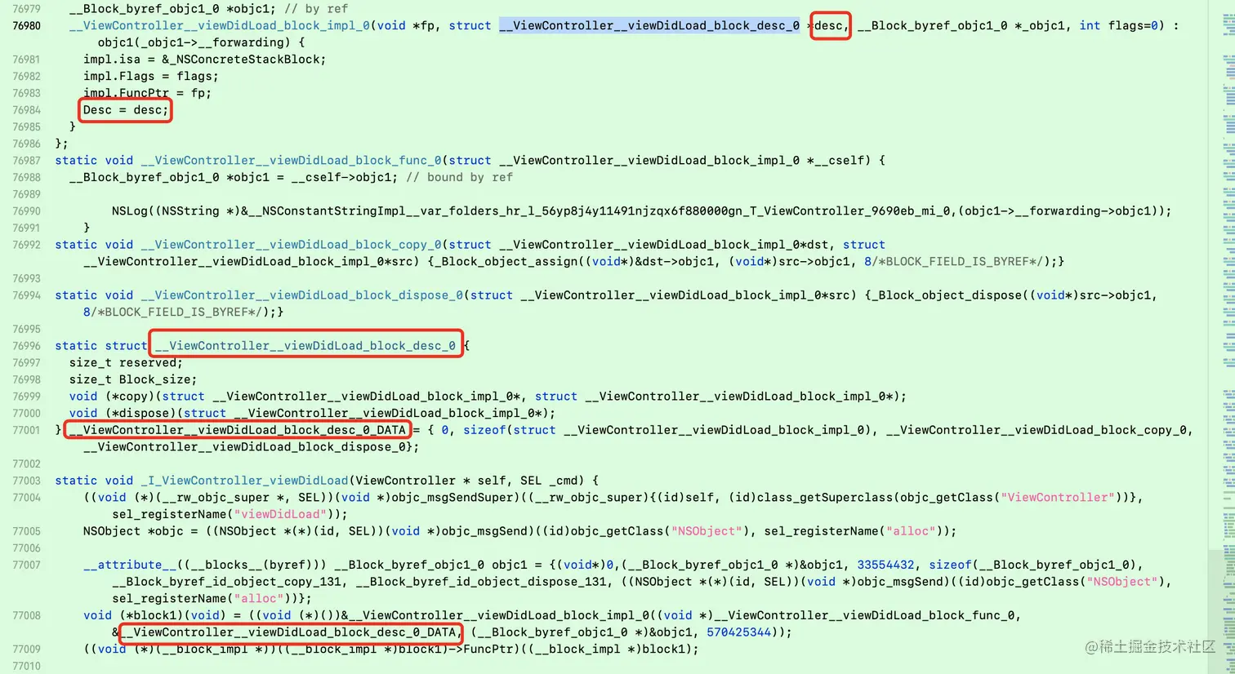Click the 'size_t Block_size;' declaration
This screenshot has height=674, width=1235.
(x=133, y=379)
